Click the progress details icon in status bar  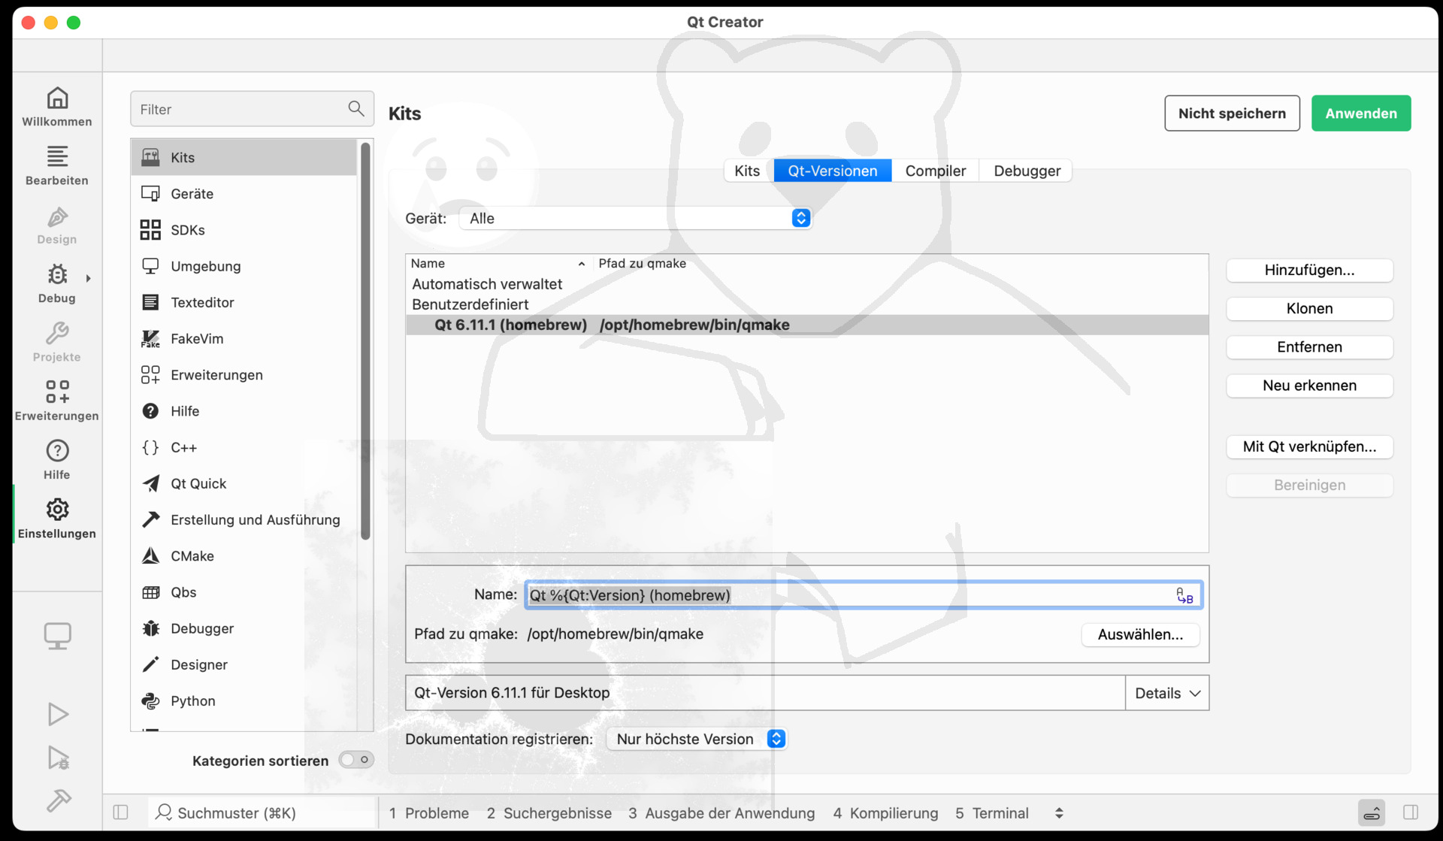point(1372,812)
